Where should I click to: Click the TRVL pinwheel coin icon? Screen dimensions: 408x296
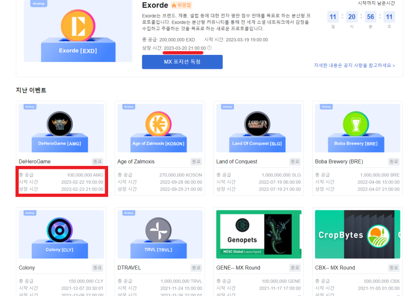[x=158, y=231]
